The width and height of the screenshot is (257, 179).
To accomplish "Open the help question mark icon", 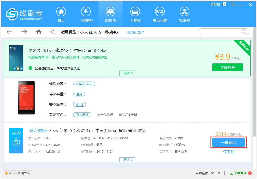I will pyautogui.click(x=225, y=4).
